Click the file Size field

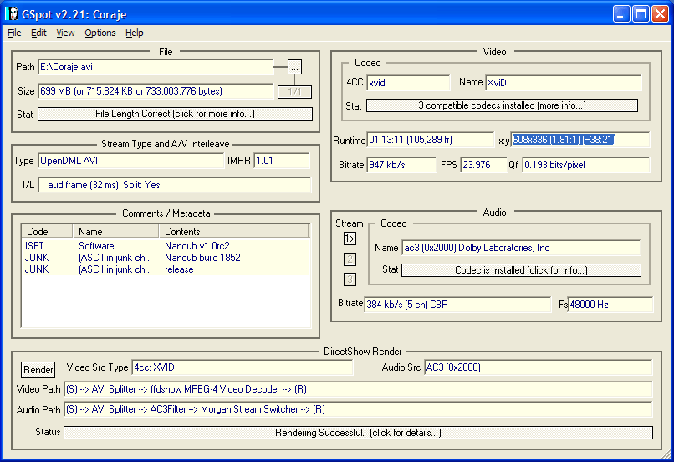pyautogui.click(x=156, y=91)
